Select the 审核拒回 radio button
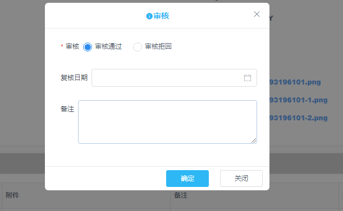Viewport: 343px width, 211px height. tap(138, 47)
